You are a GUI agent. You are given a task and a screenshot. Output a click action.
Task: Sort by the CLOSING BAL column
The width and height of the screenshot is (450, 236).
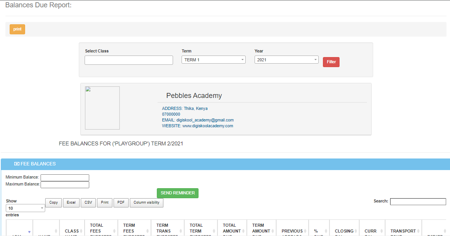[344, 231]
